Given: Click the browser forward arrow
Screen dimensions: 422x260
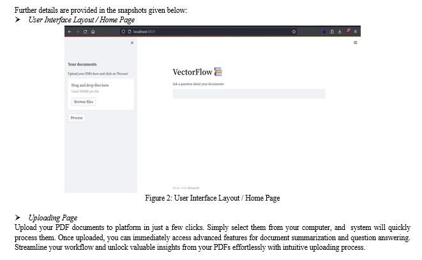Looking at the screenshot, I should point(77,32).
